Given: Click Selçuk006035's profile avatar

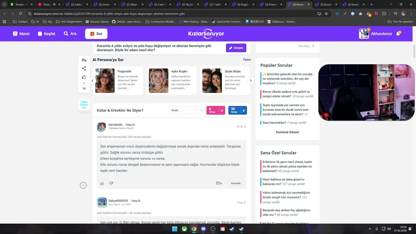Looking at the screenshot, I should tap(102, 202).
